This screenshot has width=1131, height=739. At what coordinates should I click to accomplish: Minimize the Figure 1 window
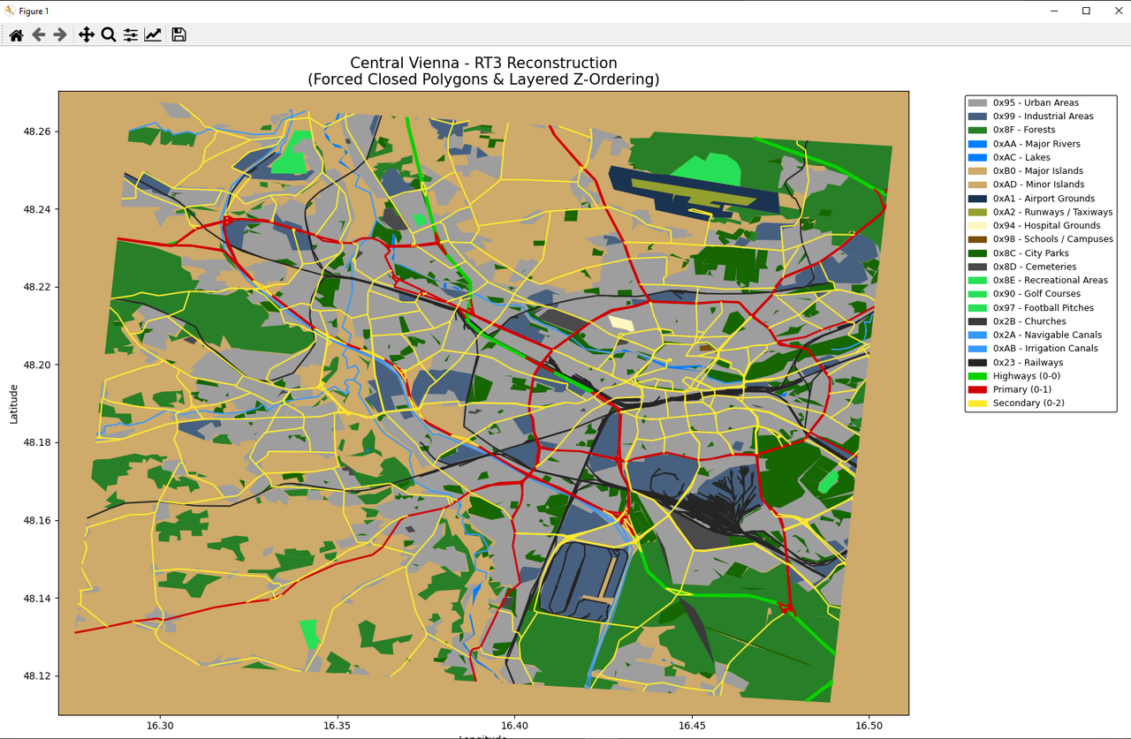click(x=1054, y=11)
